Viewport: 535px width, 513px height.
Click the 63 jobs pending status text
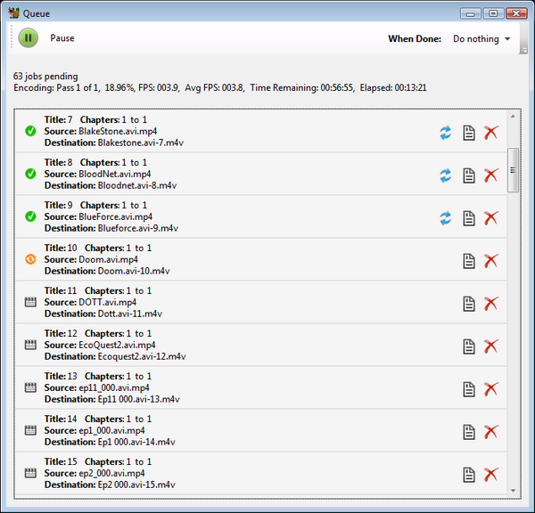click(45, 77)
